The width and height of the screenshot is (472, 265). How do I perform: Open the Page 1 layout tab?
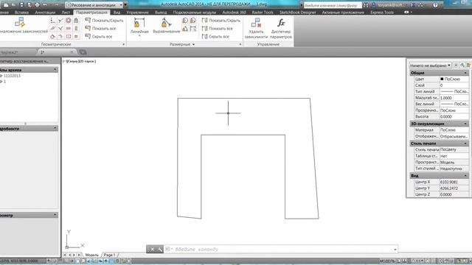click(x=110, y=255)
